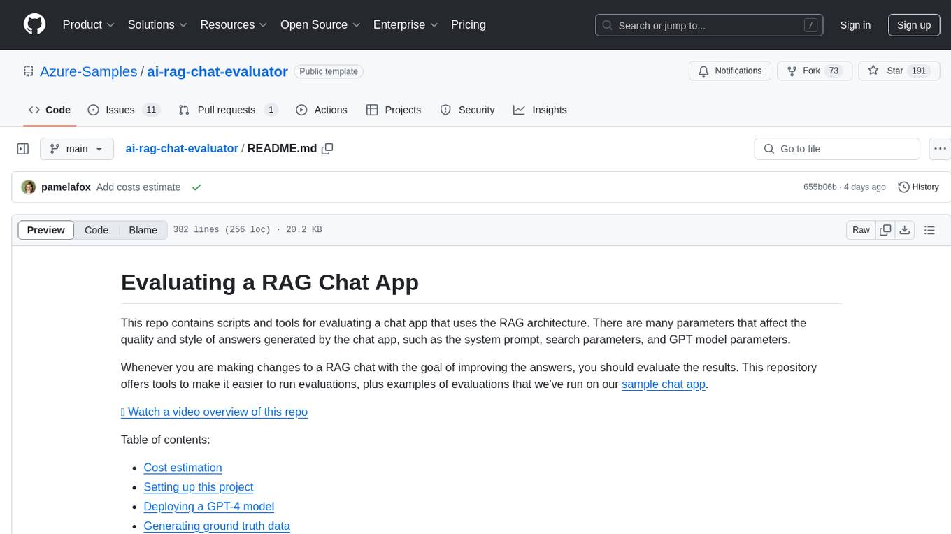Switch to the Insights tab
Viewport: 951px width, 534px height.
click(x=540, y=110)
